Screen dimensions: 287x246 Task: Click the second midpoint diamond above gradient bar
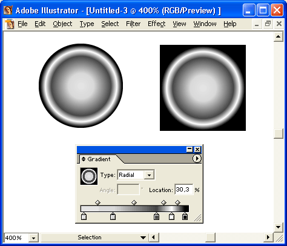pos(134,202)
